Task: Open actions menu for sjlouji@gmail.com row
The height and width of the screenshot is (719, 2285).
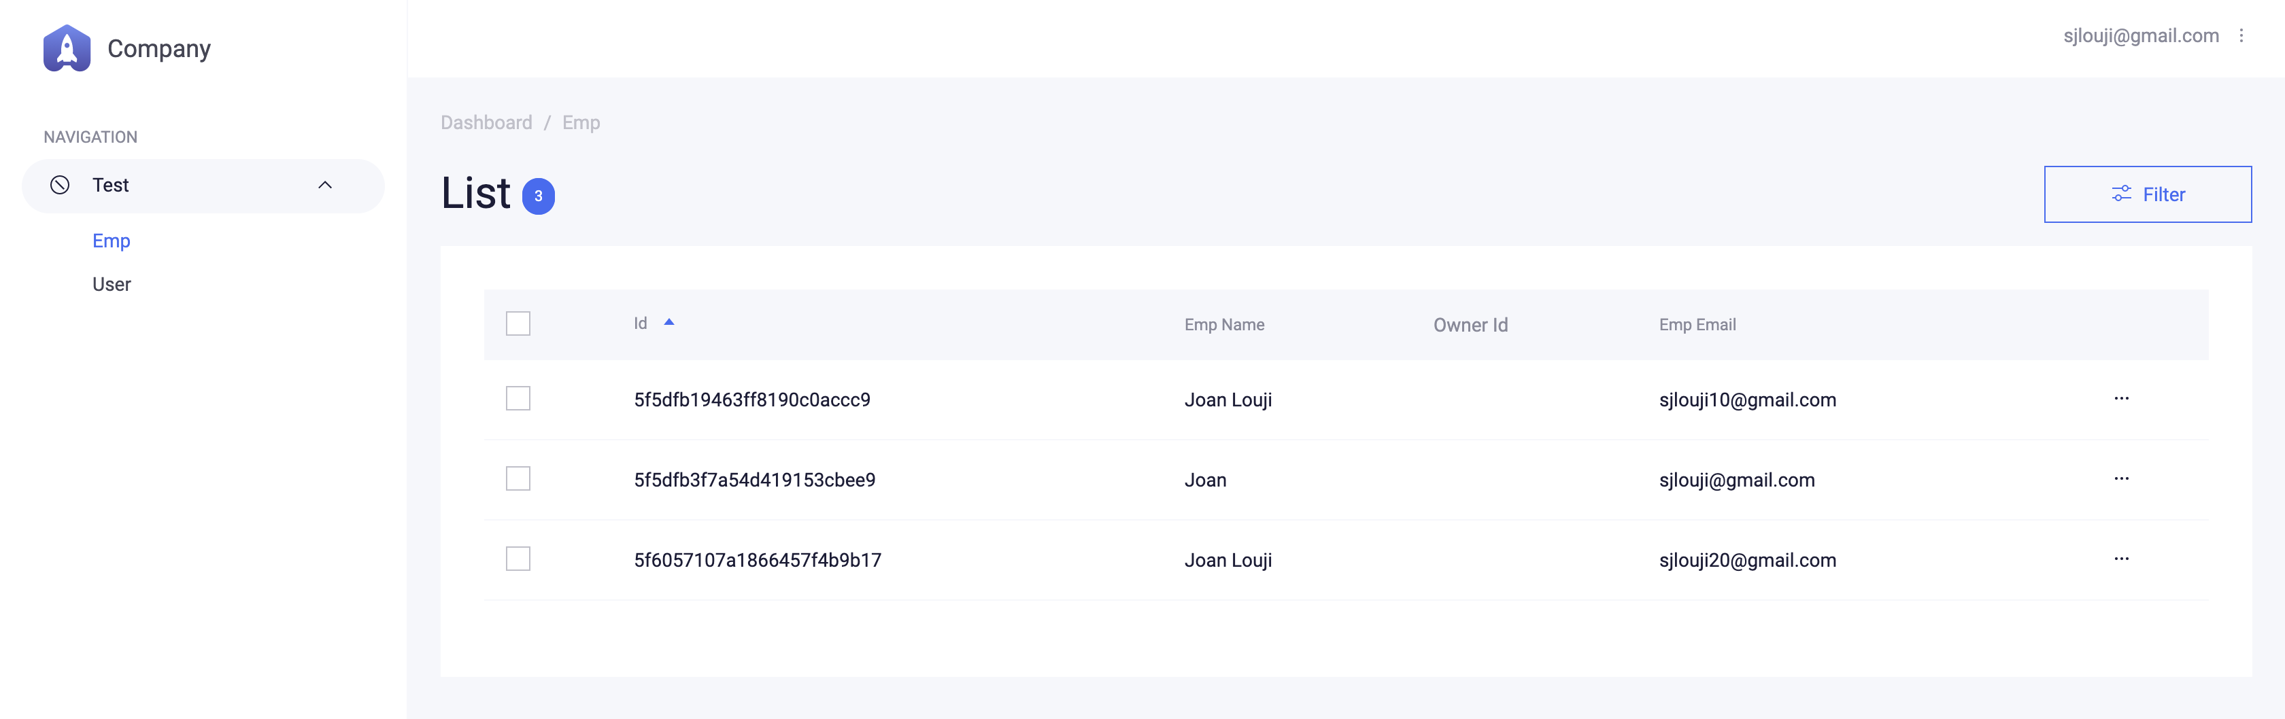Action: pos(2121,478)
